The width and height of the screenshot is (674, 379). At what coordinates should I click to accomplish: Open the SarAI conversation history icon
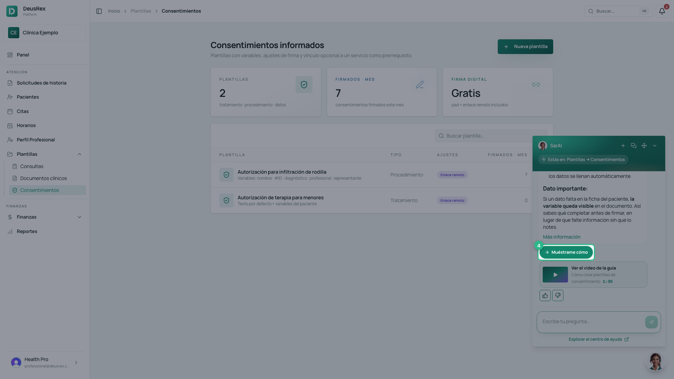[x=634, y=146]
